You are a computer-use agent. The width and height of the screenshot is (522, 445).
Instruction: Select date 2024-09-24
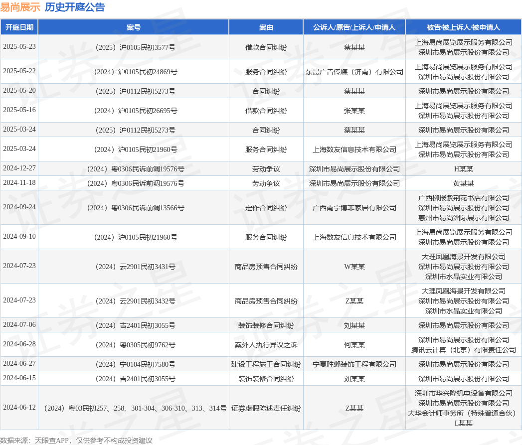pos(19,207)
